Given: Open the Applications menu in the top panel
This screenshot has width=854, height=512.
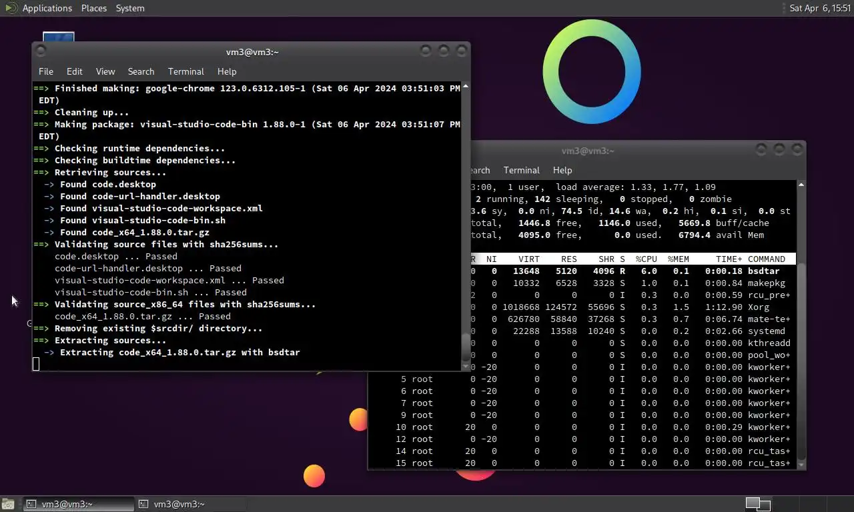Looking at the screenshot, I should 47,8.
